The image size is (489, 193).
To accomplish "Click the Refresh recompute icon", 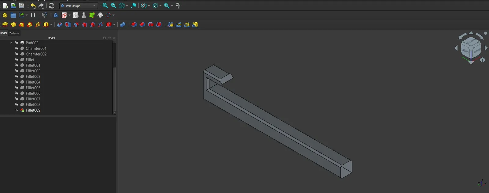I will pos(52,6).
